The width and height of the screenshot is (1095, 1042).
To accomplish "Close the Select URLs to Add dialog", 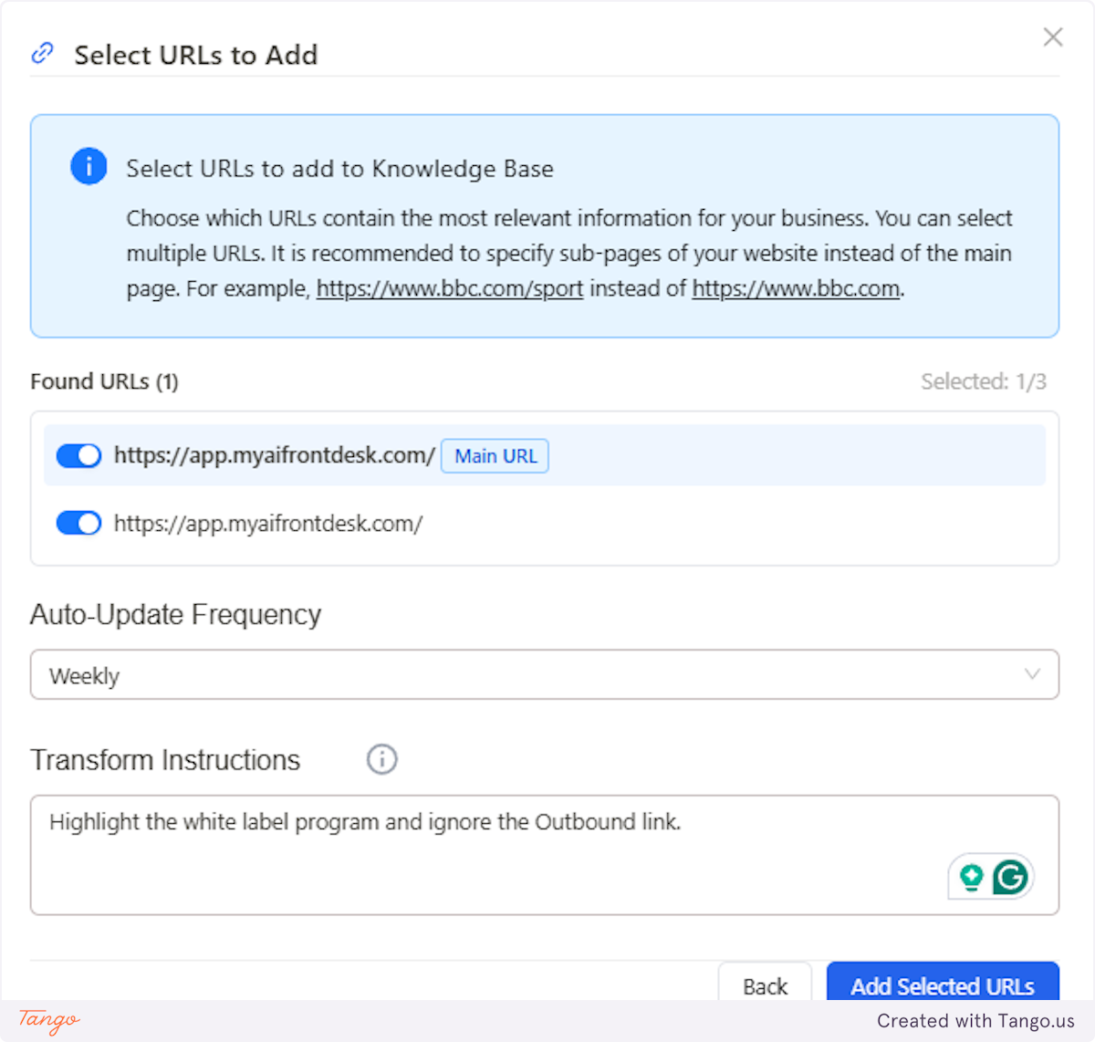I will point(1053,36).
